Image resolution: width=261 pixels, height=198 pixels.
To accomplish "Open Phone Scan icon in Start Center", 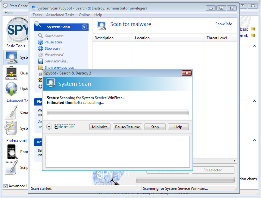I will pyautogui.click(x=12, y=152).
